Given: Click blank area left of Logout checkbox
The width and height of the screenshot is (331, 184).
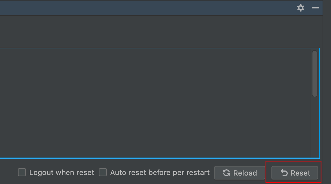Looking at the screenshot, I should tap(8, 172).
